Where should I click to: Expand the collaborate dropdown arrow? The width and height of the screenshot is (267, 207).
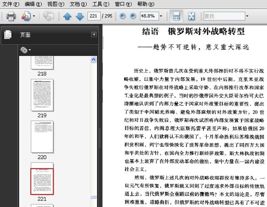(x=34, y=16)
